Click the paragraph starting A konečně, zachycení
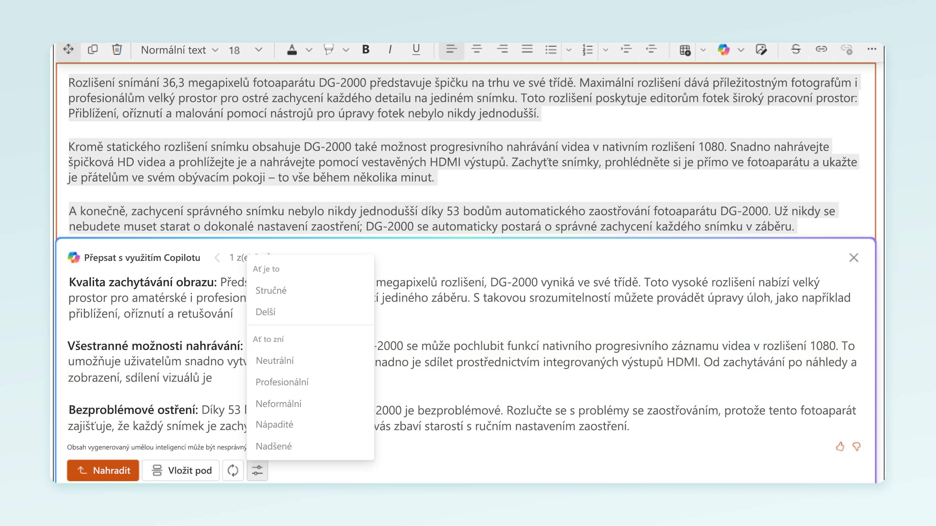Image resolution: width=936 pixels, height=526 pixels. click(453, 218)
